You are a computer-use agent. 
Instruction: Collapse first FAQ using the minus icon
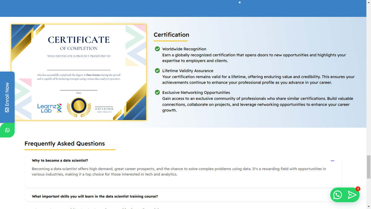pos(332,161)
